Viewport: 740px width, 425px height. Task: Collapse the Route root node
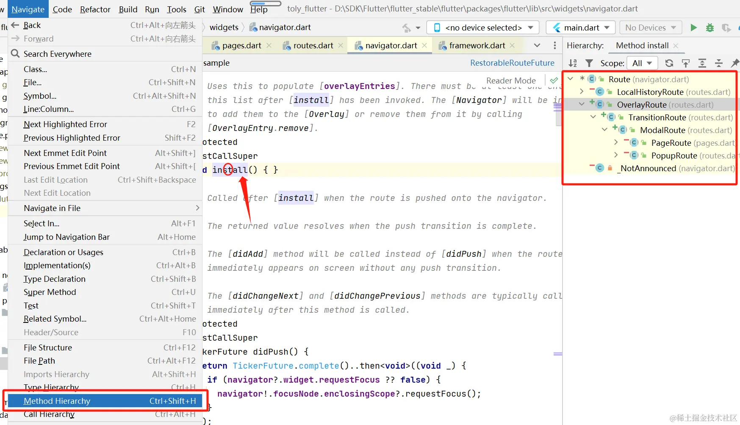coord(571,79)
